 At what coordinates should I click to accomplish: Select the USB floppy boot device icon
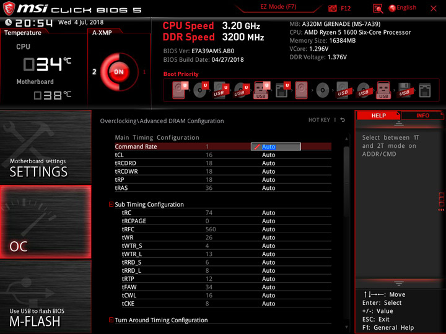(404, 90)
